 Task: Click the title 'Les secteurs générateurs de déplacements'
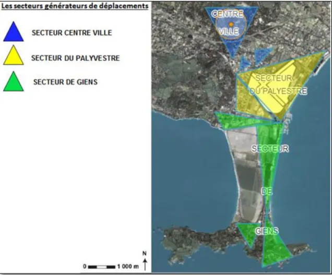click(75, 6)
